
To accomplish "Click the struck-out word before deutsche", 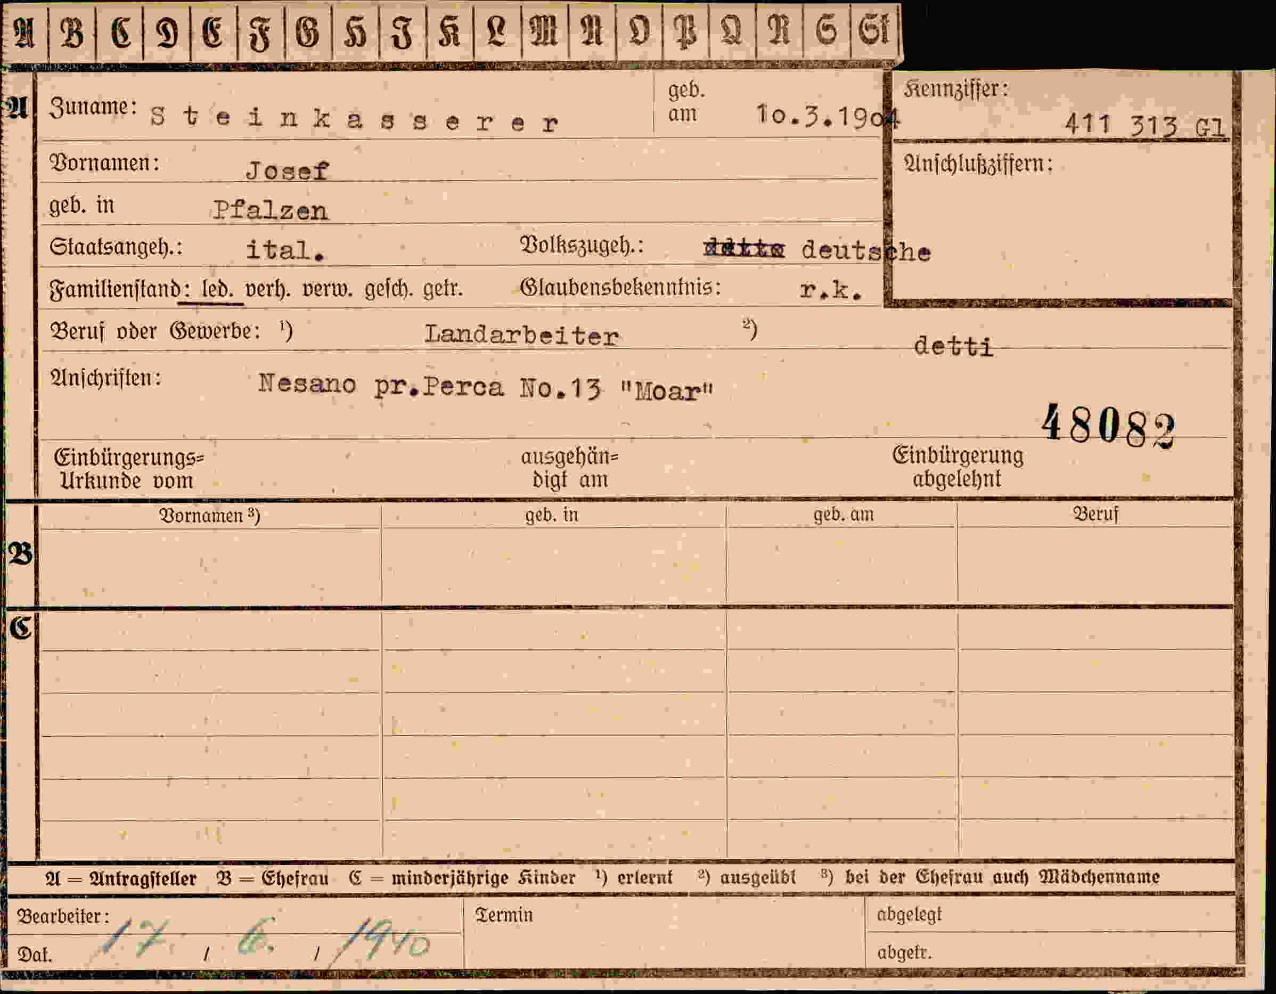I will 745,249.
